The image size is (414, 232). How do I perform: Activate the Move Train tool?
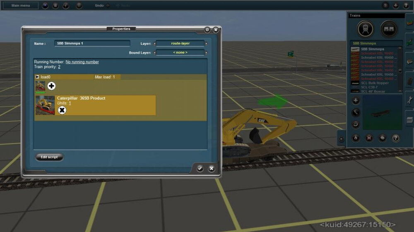[x=356, y=112]
